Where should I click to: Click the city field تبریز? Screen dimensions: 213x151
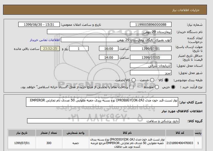(x=151, y=73)
